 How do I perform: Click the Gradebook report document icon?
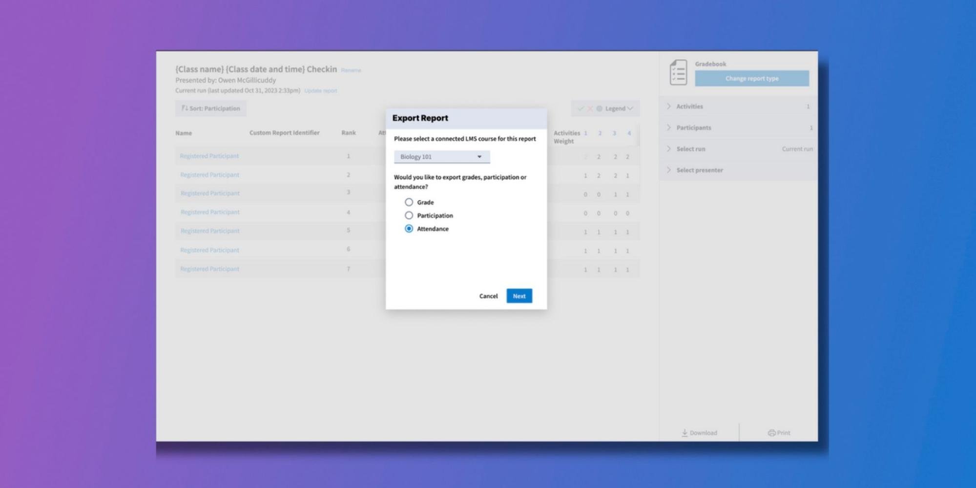pyautogui.click(x=678, y=72)
